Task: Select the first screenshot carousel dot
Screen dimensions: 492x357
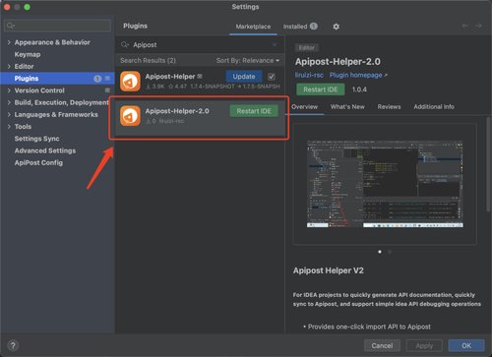Action: coord(380,252)
